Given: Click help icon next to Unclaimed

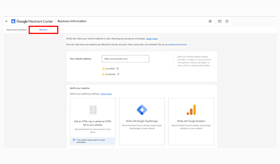Looking at the screenshot, I should coord(118,74).
